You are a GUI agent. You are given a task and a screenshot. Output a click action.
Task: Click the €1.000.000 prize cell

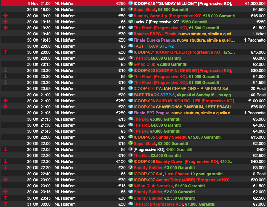click(255, 4)
